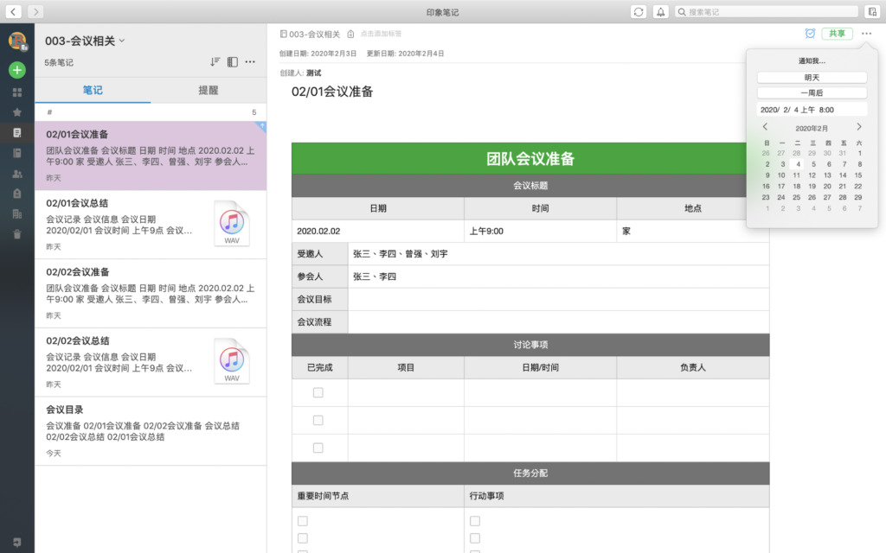Open the Trash icon in sidebar
This screenshot has height=553, width=886.
[x=17, y=233]
